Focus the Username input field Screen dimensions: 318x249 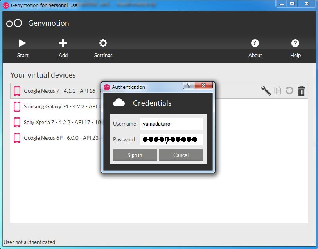pyautogui.click(x=171, y=124)
